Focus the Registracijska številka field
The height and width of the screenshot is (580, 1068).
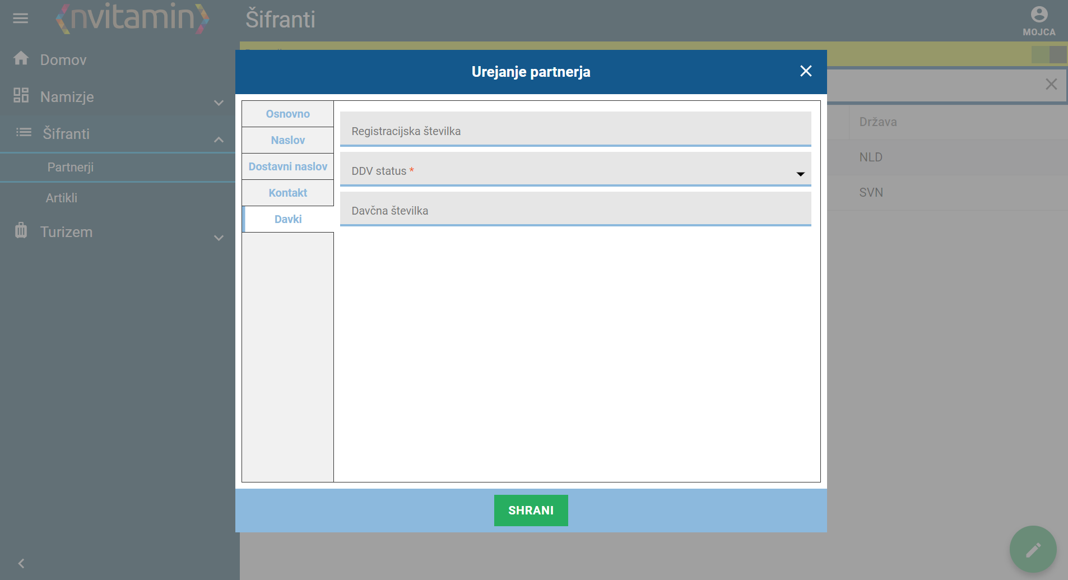tap(575, 129)
